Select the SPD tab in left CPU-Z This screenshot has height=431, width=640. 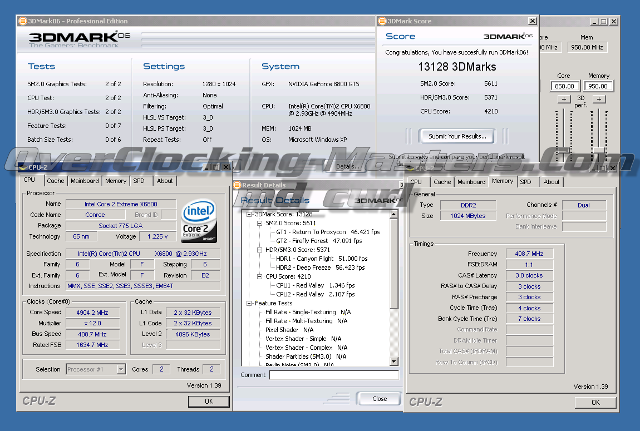[139, 181]
